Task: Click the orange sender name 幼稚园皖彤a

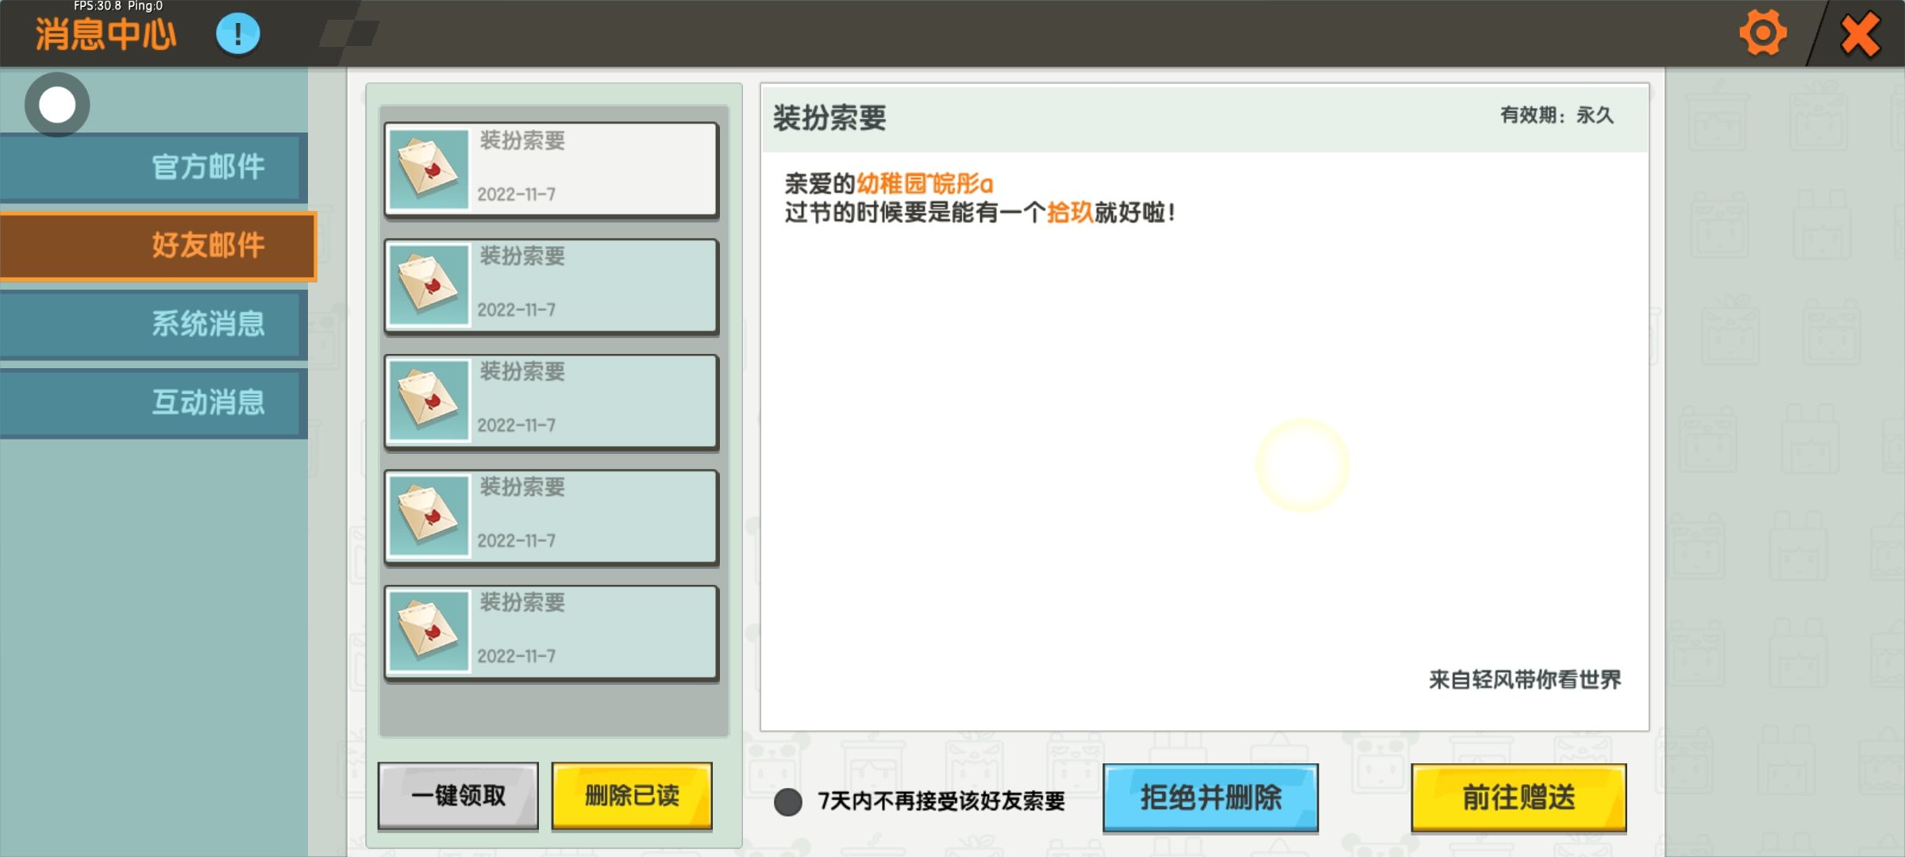Action: (x=924, y=184)
